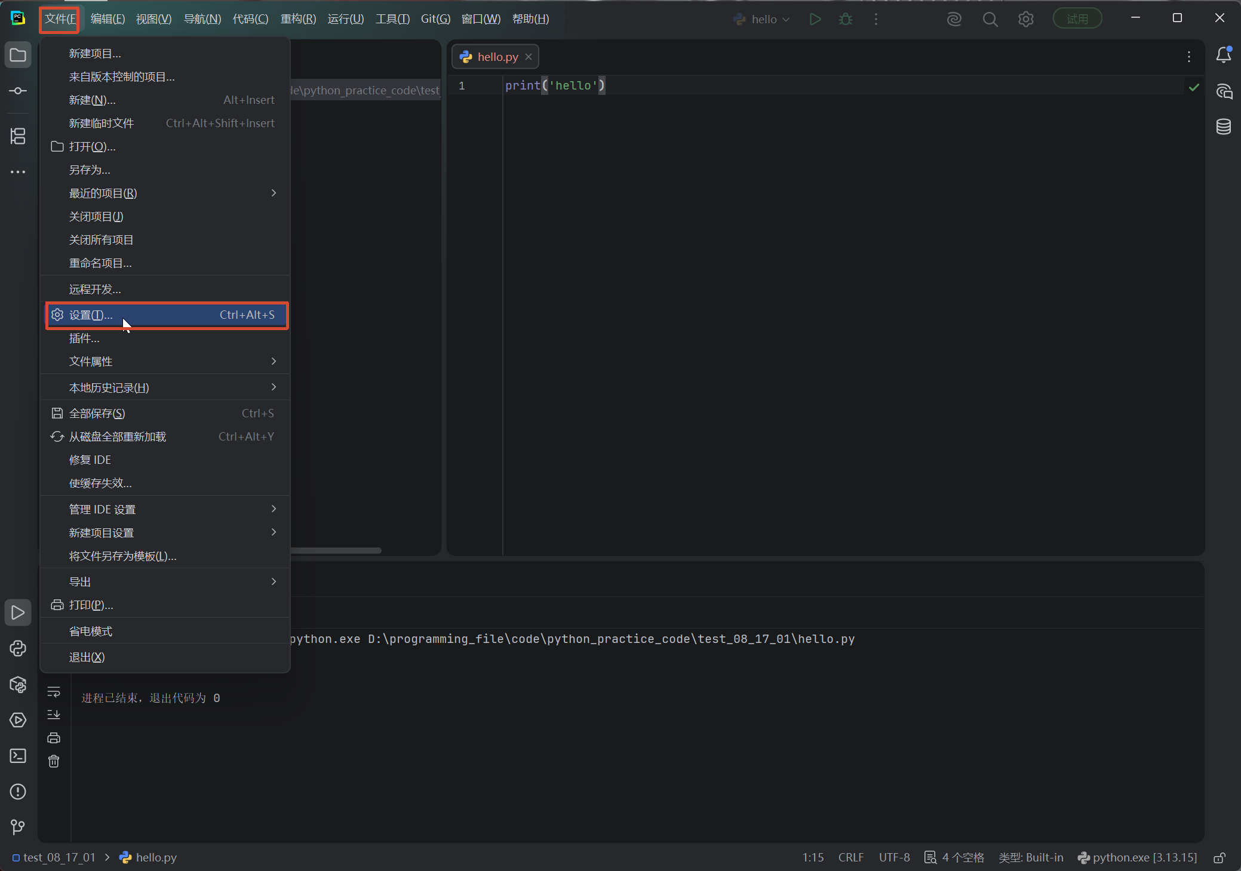Debug the hello configuration
Image resolution: width=1241 pixels, height=871 pixels.
[846, 19]
